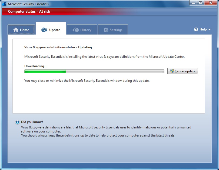Cancel the definitions update
Image resolution: width=219 pixels, height=170 pixels.
(183, 71)
